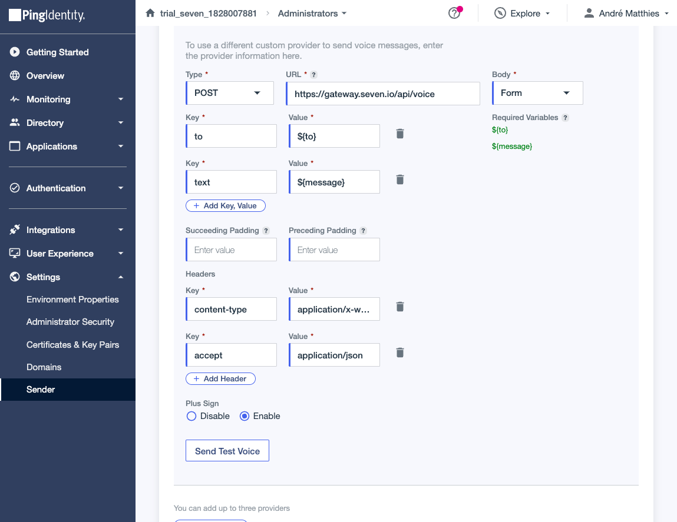The image size is (677, 522).
Task: Open the Type POST dropdown
Action: tap(229, 93)
